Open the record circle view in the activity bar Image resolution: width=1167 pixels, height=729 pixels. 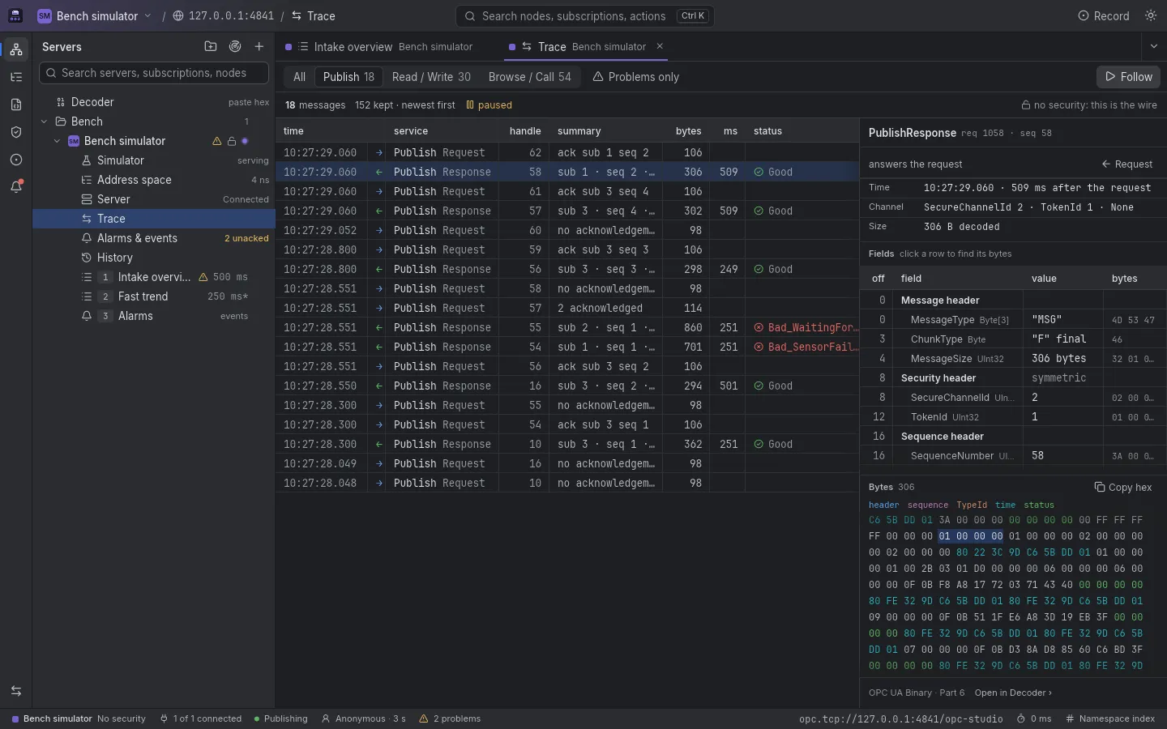pyautogui.click(x=16, y=160)
